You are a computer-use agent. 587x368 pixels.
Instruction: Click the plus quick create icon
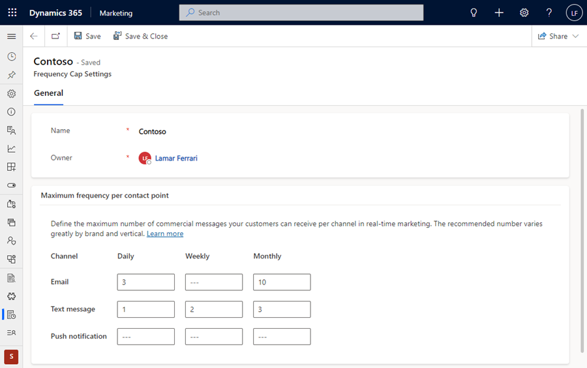pos(499,13)
